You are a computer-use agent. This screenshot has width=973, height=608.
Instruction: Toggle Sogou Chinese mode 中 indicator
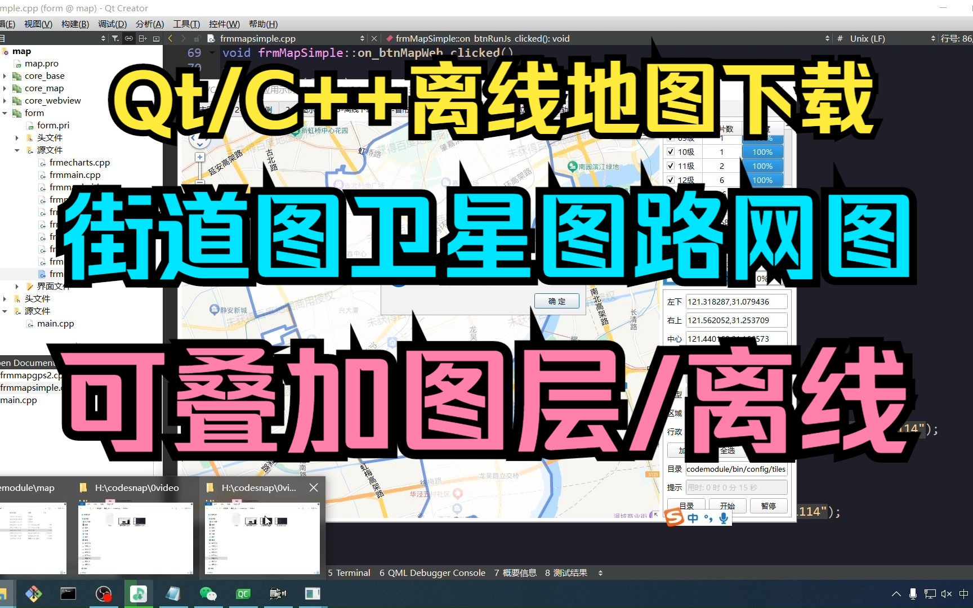[693, 517]
